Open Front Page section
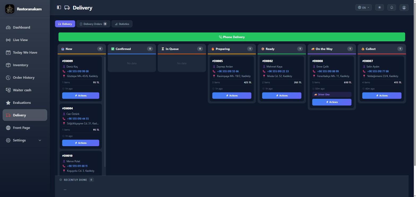Image resolution: width=416 pixels, height=197 pixels. pos(25,128)
